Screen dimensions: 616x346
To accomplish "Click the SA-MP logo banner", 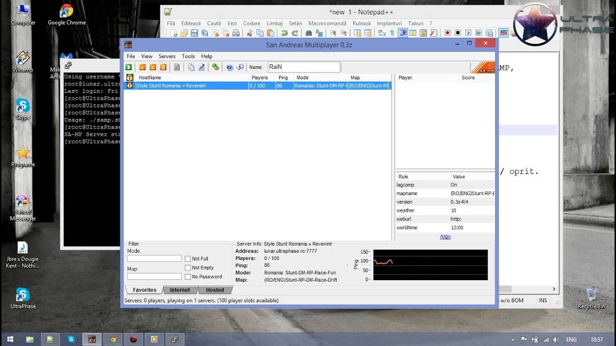I will [x=482, y=67].
